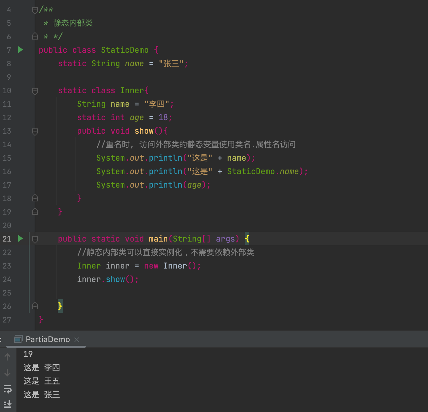
Task: Click line number 15 in gutter
Action: (7, 158)
